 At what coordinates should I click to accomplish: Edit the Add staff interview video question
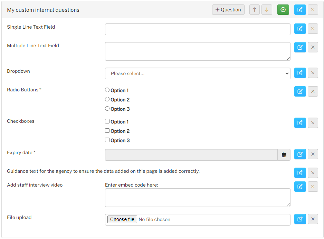(300, 187)
